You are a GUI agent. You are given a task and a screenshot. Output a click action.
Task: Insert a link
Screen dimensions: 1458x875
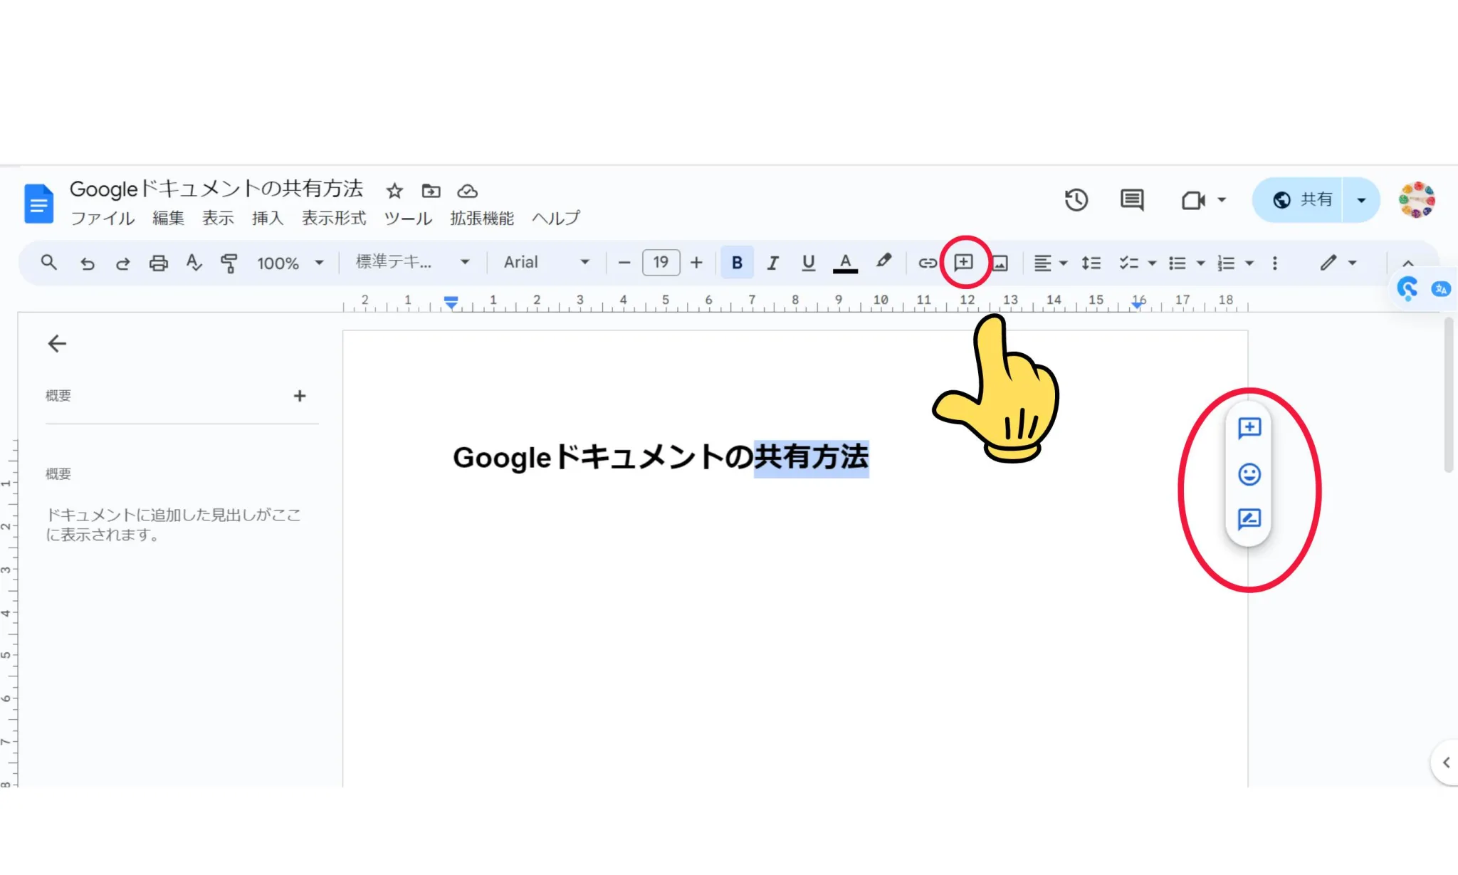click(927, 263)
